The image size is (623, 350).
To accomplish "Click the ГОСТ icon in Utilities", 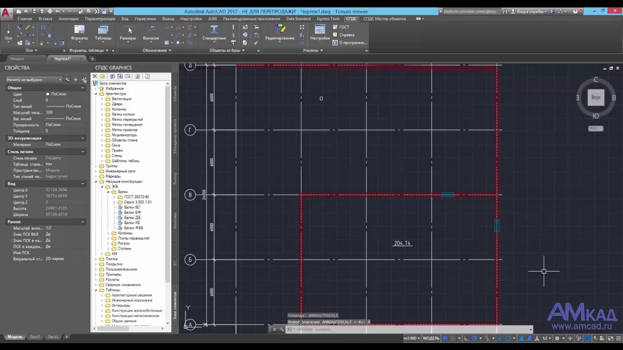I will coord(335,27).
